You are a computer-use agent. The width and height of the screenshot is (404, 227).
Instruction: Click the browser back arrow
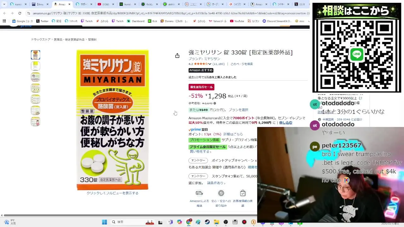click(x=4, y=13)
